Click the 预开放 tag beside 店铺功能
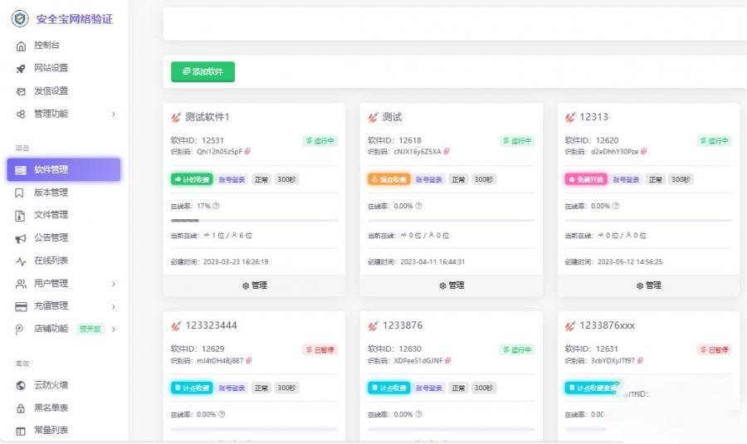 click(90, 329)
